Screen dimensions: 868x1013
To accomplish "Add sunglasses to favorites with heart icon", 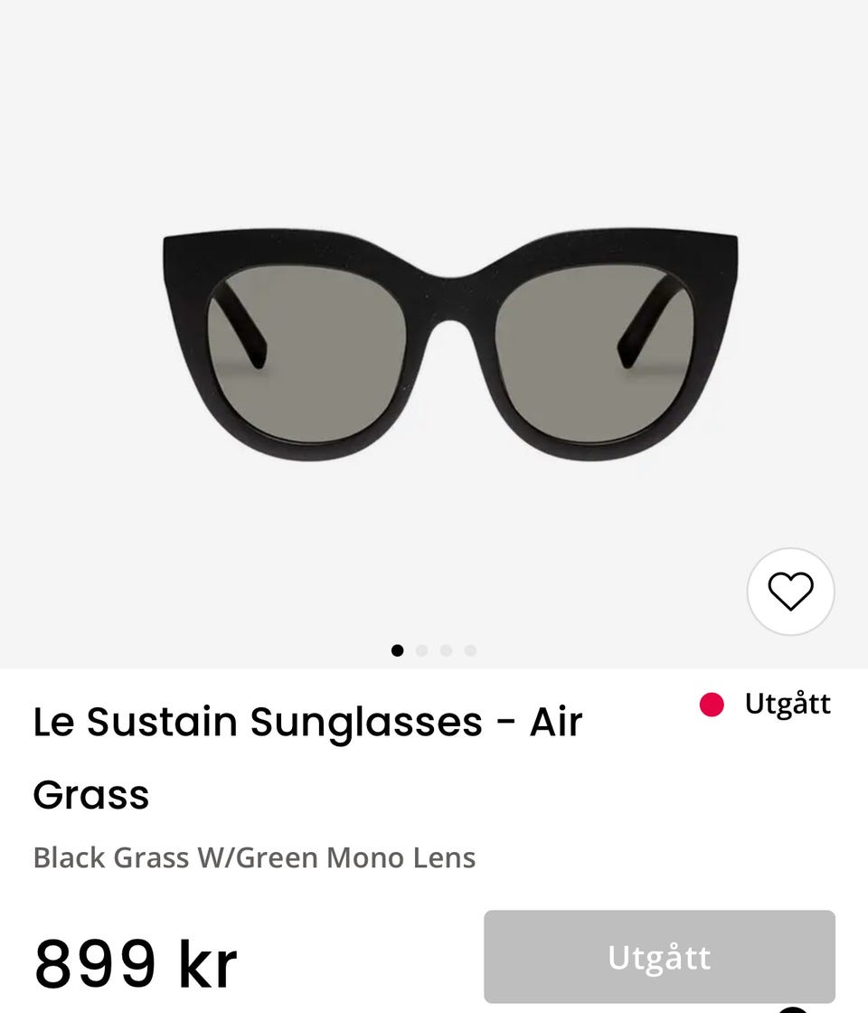I will click(790, 592).
